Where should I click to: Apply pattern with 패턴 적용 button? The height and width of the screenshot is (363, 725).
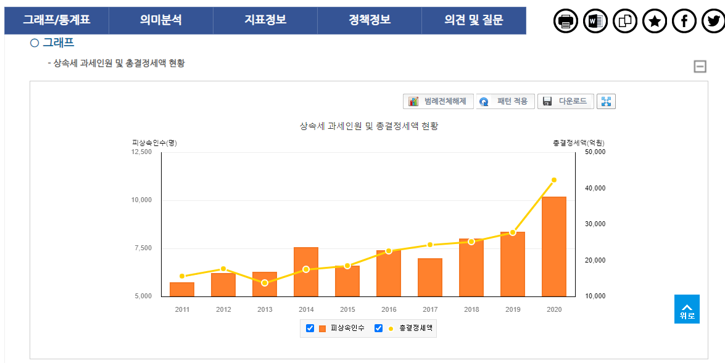tap(505, 101)
